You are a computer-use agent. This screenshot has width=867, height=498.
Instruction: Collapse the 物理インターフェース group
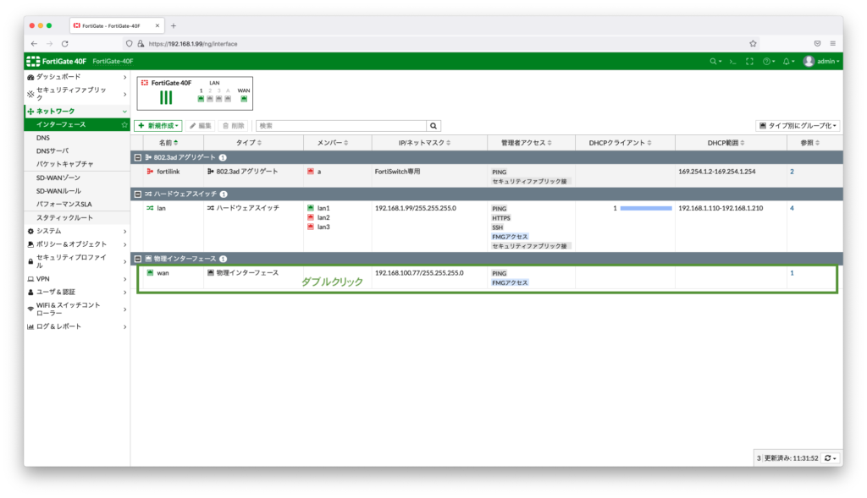click(138, 259)
